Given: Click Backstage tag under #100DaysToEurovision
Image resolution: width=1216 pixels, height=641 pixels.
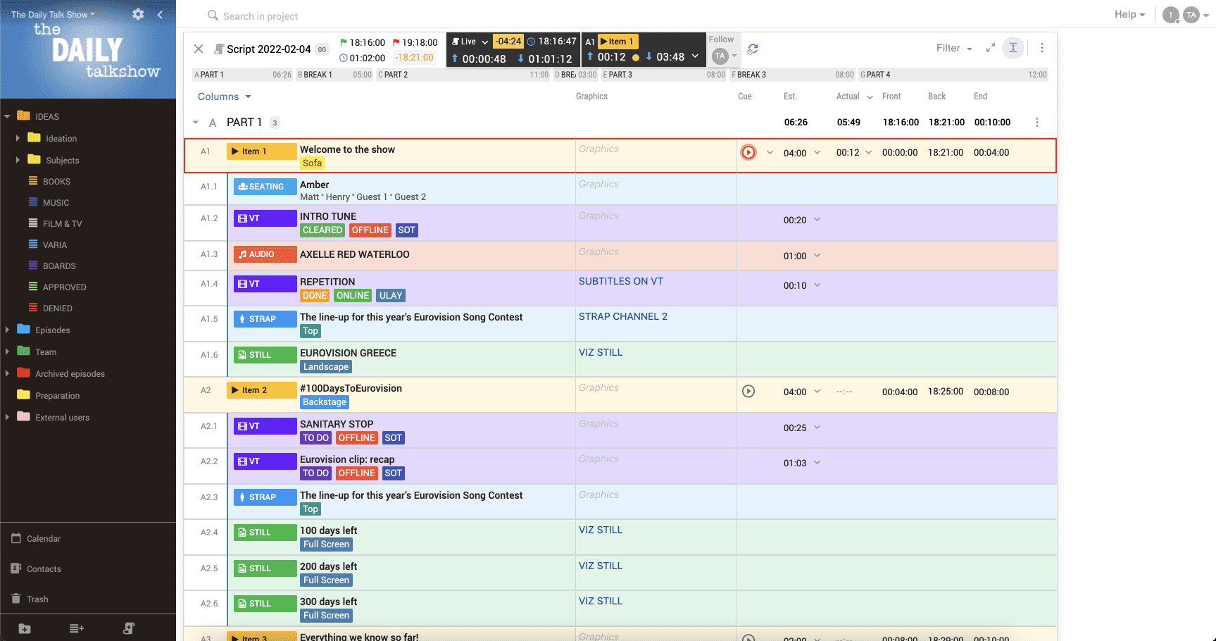Looking at the screenshot, I should tap(325, 402).
